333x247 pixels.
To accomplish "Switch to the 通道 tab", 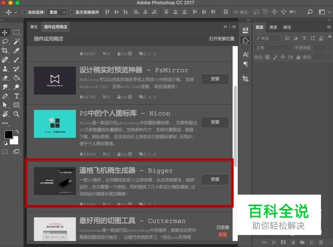I will [x=273, y=27].
